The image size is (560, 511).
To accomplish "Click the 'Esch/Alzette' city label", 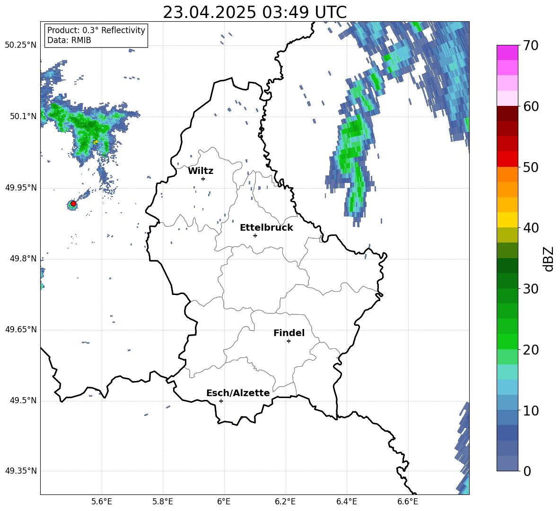I will (238, 393).
